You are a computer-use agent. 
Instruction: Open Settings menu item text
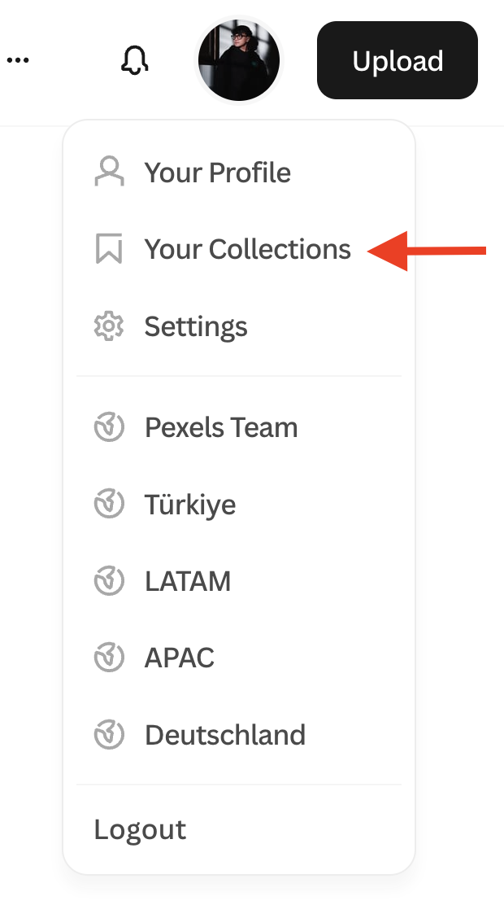click(x=196, y=326)
